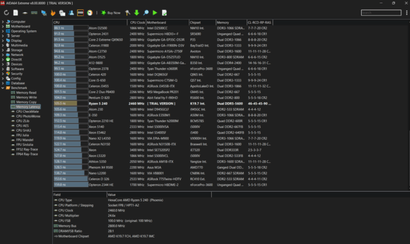The height and width of the screenshot is (244, 410).
Task: Expand the Server tree node
Action: click(x=3, y=36)
